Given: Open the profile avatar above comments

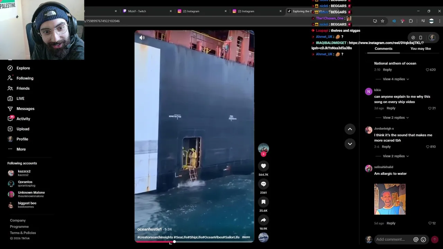Looking at the screenshot, I should [432, 37].
